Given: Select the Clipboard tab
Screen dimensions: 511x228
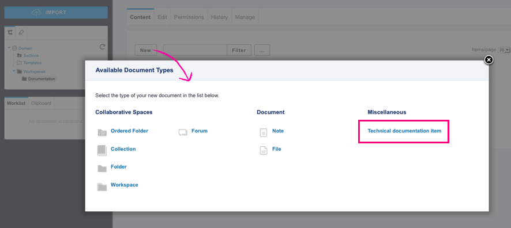Looking at the screenshot, I should pos(41,103).
